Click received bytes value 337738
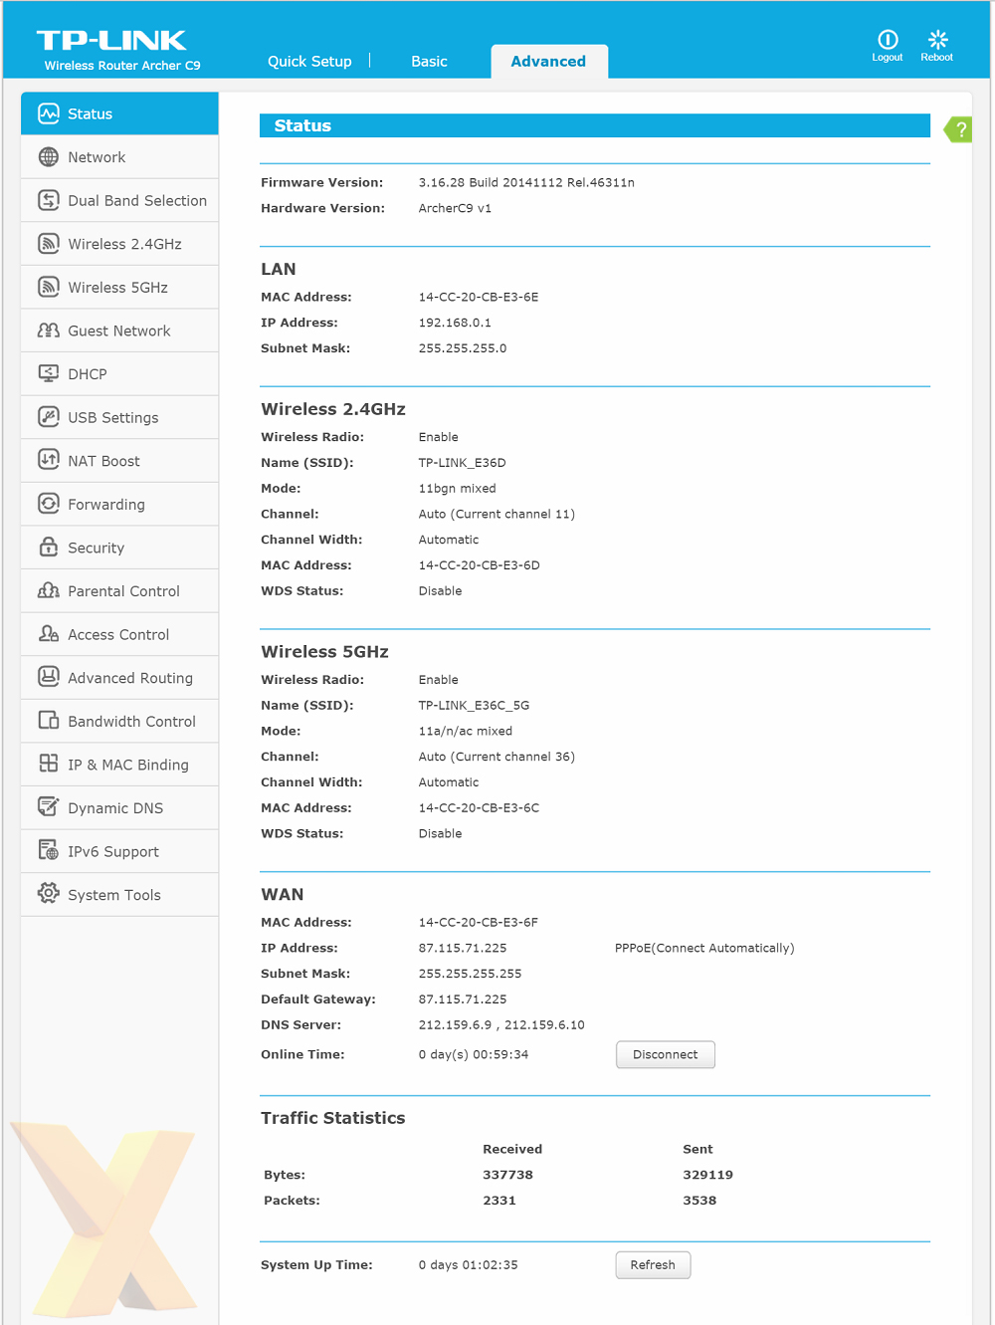This screenshot has width=995, height=1325. pos(507,1175)
